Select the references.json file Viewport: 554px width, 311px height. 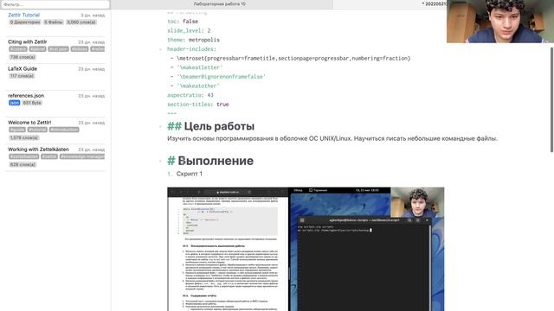[26, 95]
